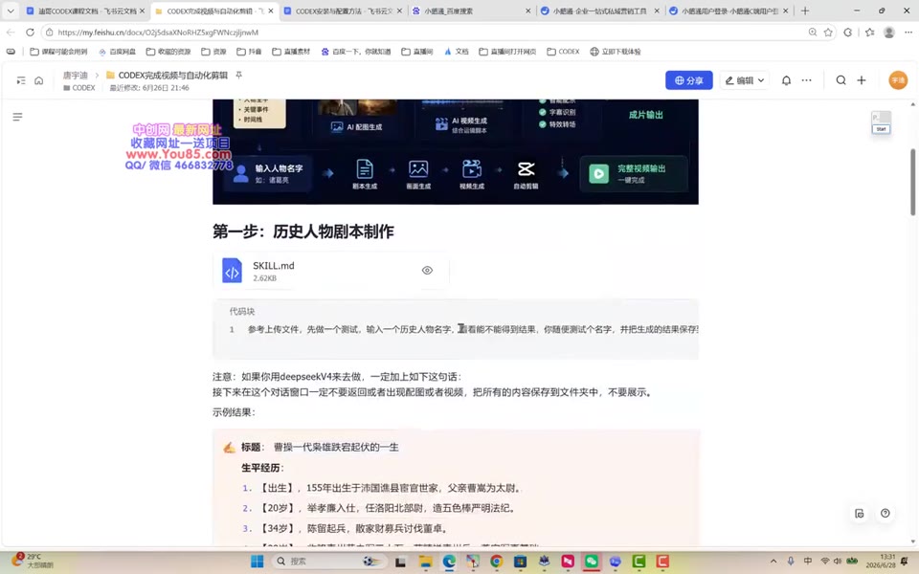Open weather widget showing 29°C
This screenshot has width=919, height=574.
pos(34,561)
